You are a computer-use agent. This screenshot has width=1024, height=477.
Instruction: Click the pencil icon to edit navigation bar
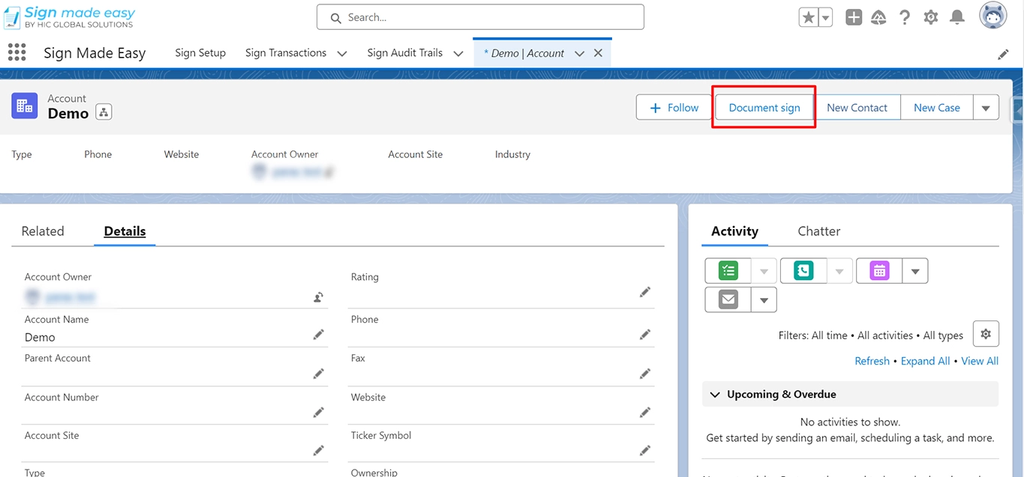click(1003, 55)
